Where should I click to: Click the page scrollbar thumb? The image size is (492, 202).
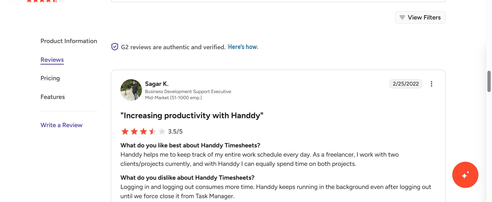(x=489, y=81)
